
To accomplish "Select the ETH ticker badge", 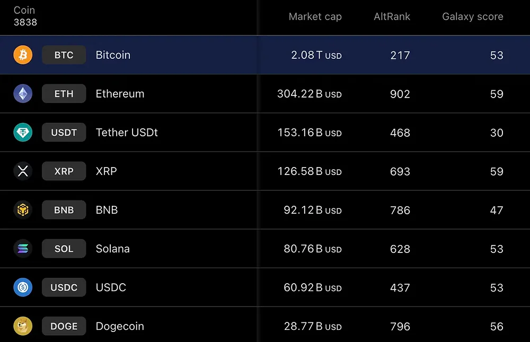I will (x=64, y=93).
